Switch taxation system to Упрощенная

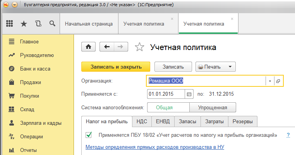[x=213, y=108]
